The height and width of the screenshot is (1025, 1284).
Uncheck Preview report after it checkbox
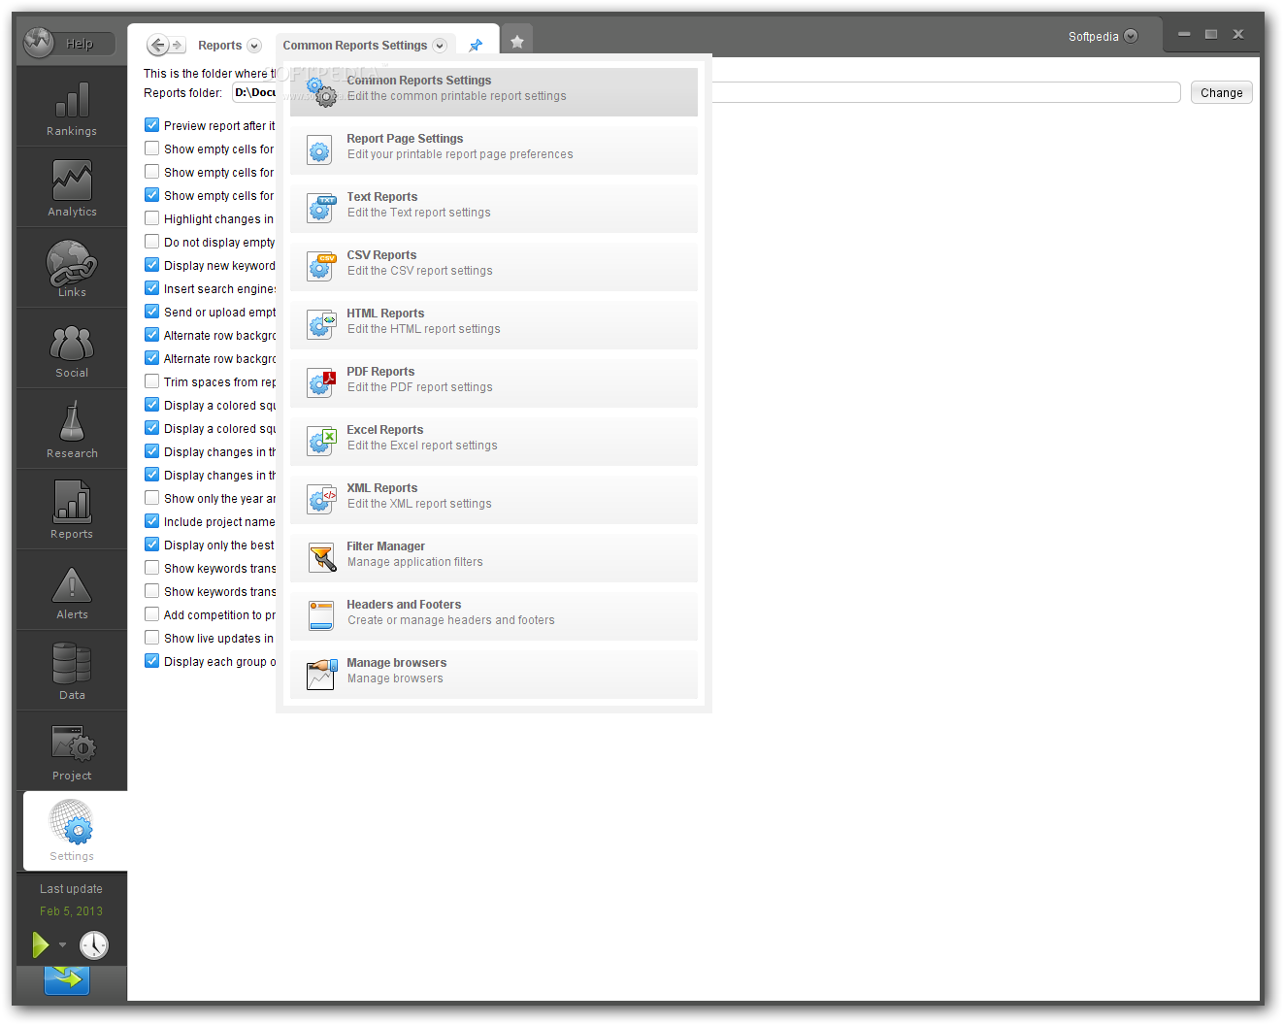(x=152, y=125)
